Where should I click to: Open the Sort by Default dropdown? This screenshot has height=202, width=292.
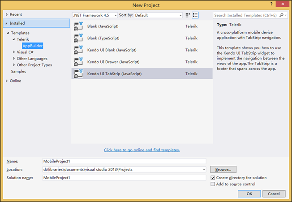pos(158,15)
